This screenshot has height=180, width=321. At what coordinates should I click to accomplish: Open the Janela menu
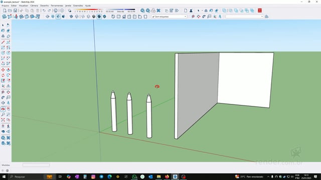[x=68, y=5]
